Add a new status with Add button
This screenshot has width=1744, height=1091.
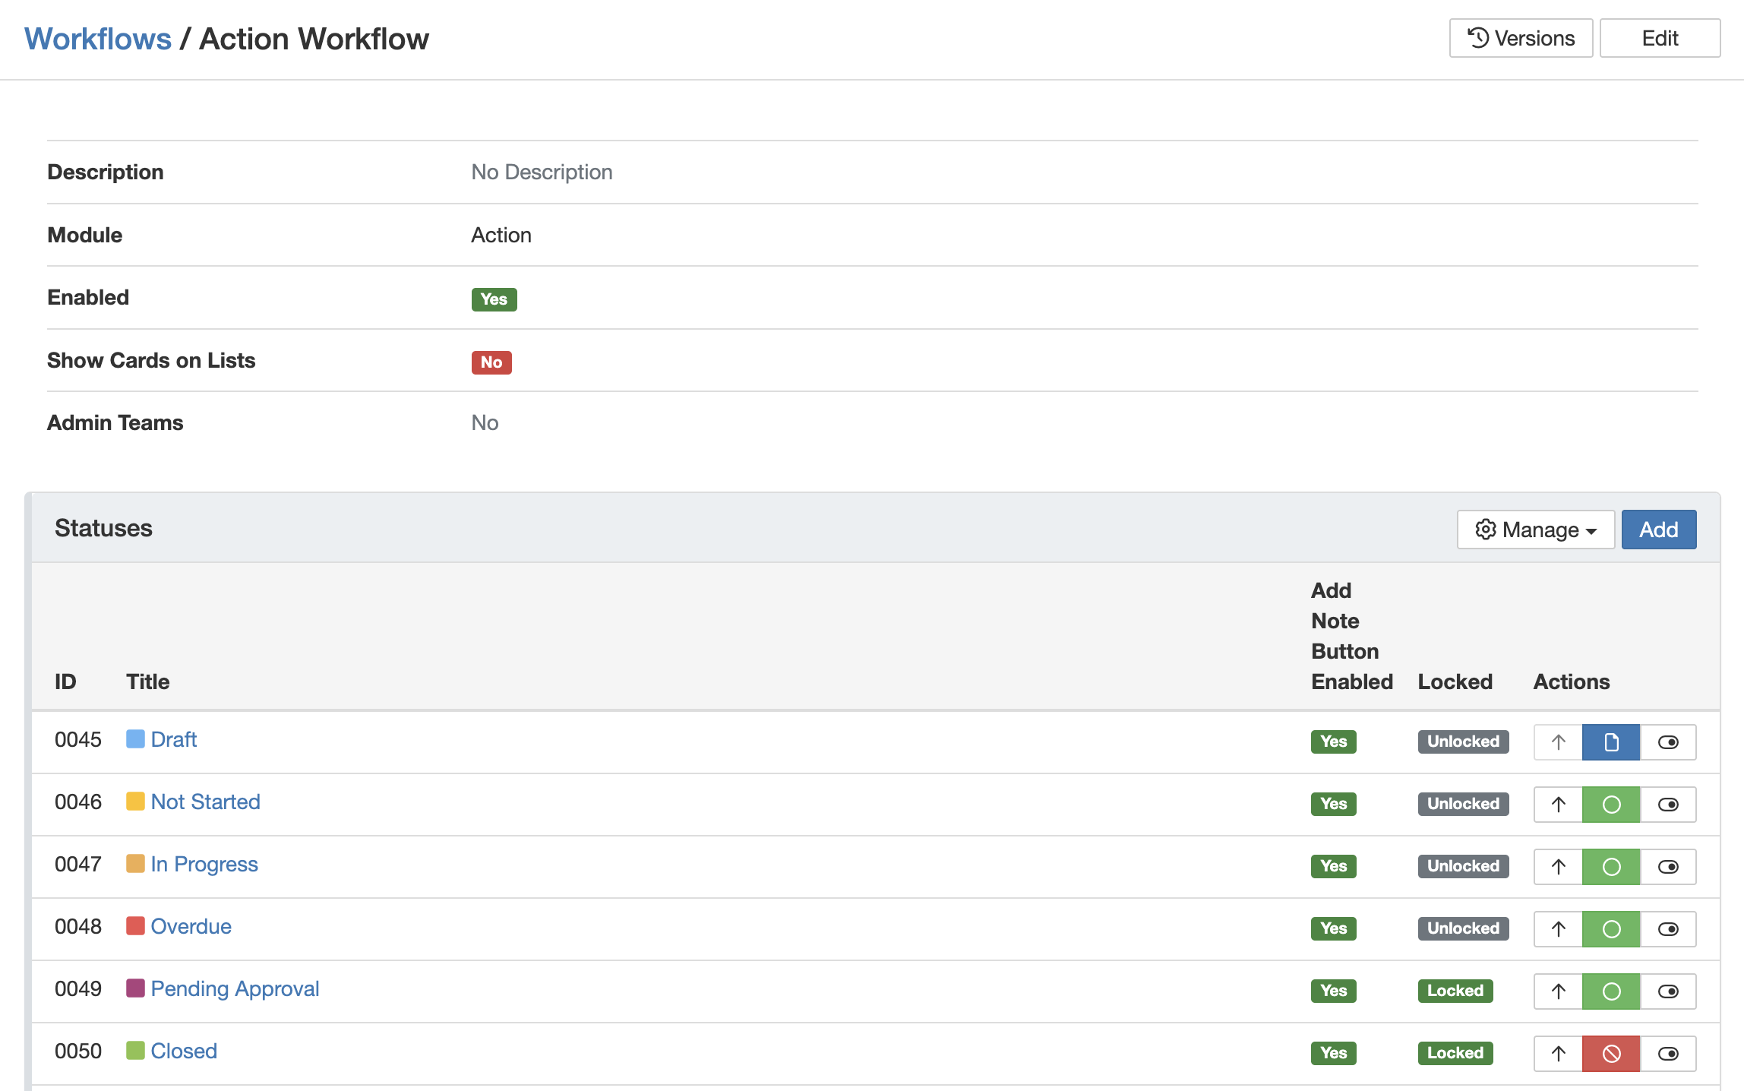point(1658,530)
